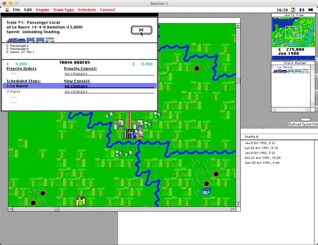The height and width of the screenshot is (245, 318).
Task: Click the Priority Orders heading
Action: click(22, 69)
